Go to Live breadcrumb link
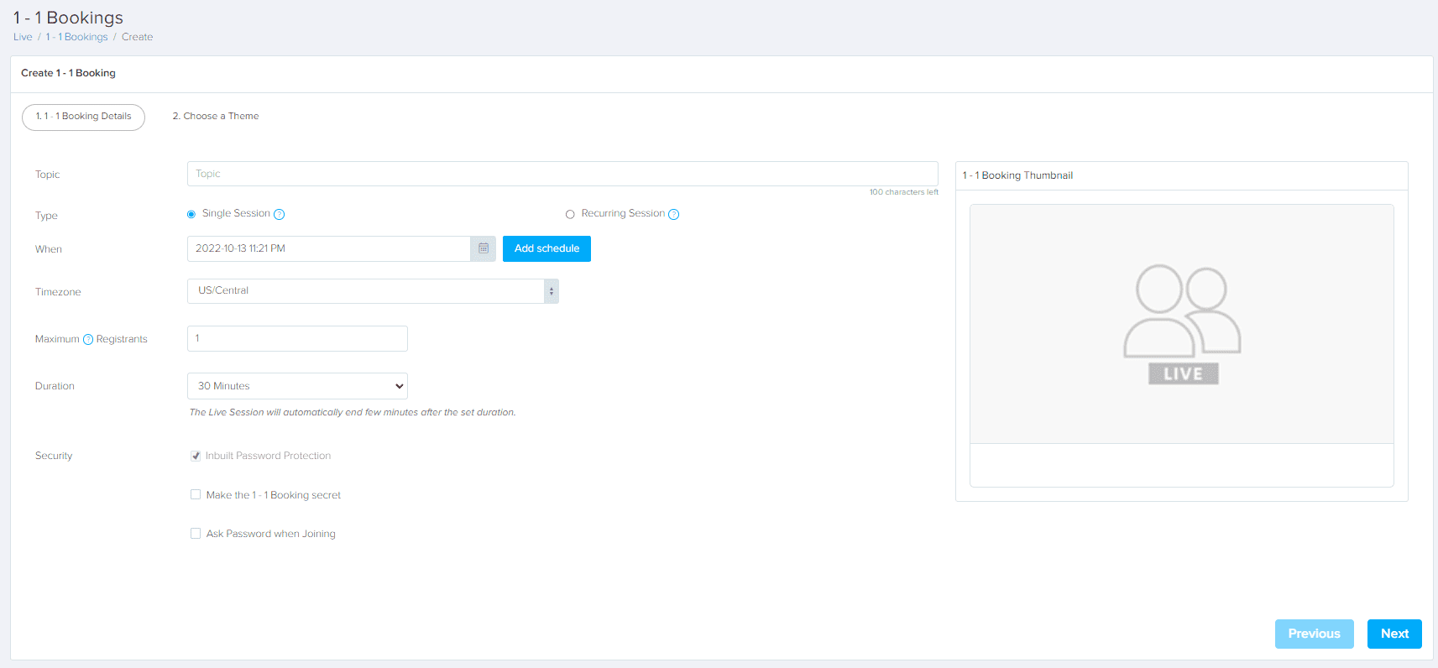 [x=23, y=37]
